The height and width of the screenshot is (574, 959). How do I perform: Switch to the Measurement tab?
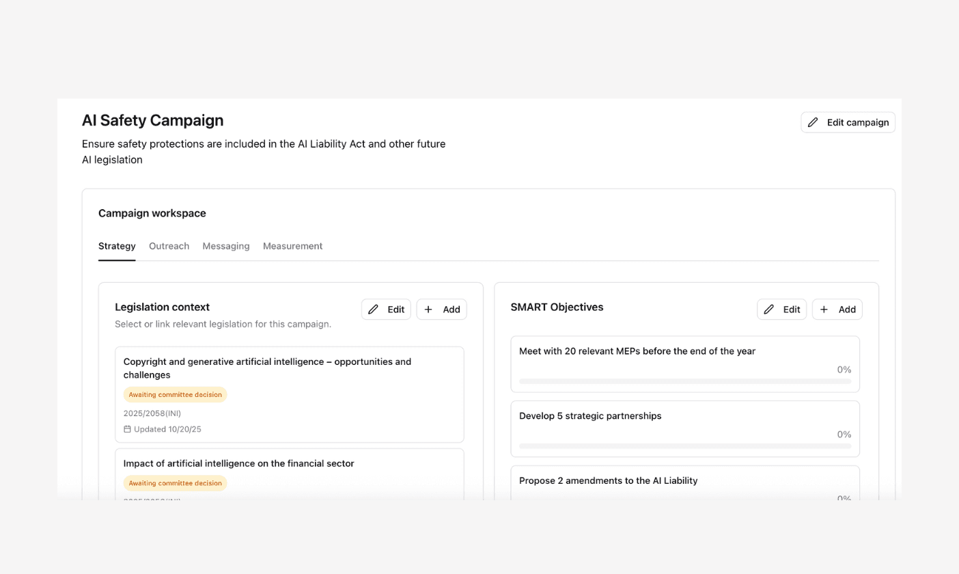[x=292, y=246]
